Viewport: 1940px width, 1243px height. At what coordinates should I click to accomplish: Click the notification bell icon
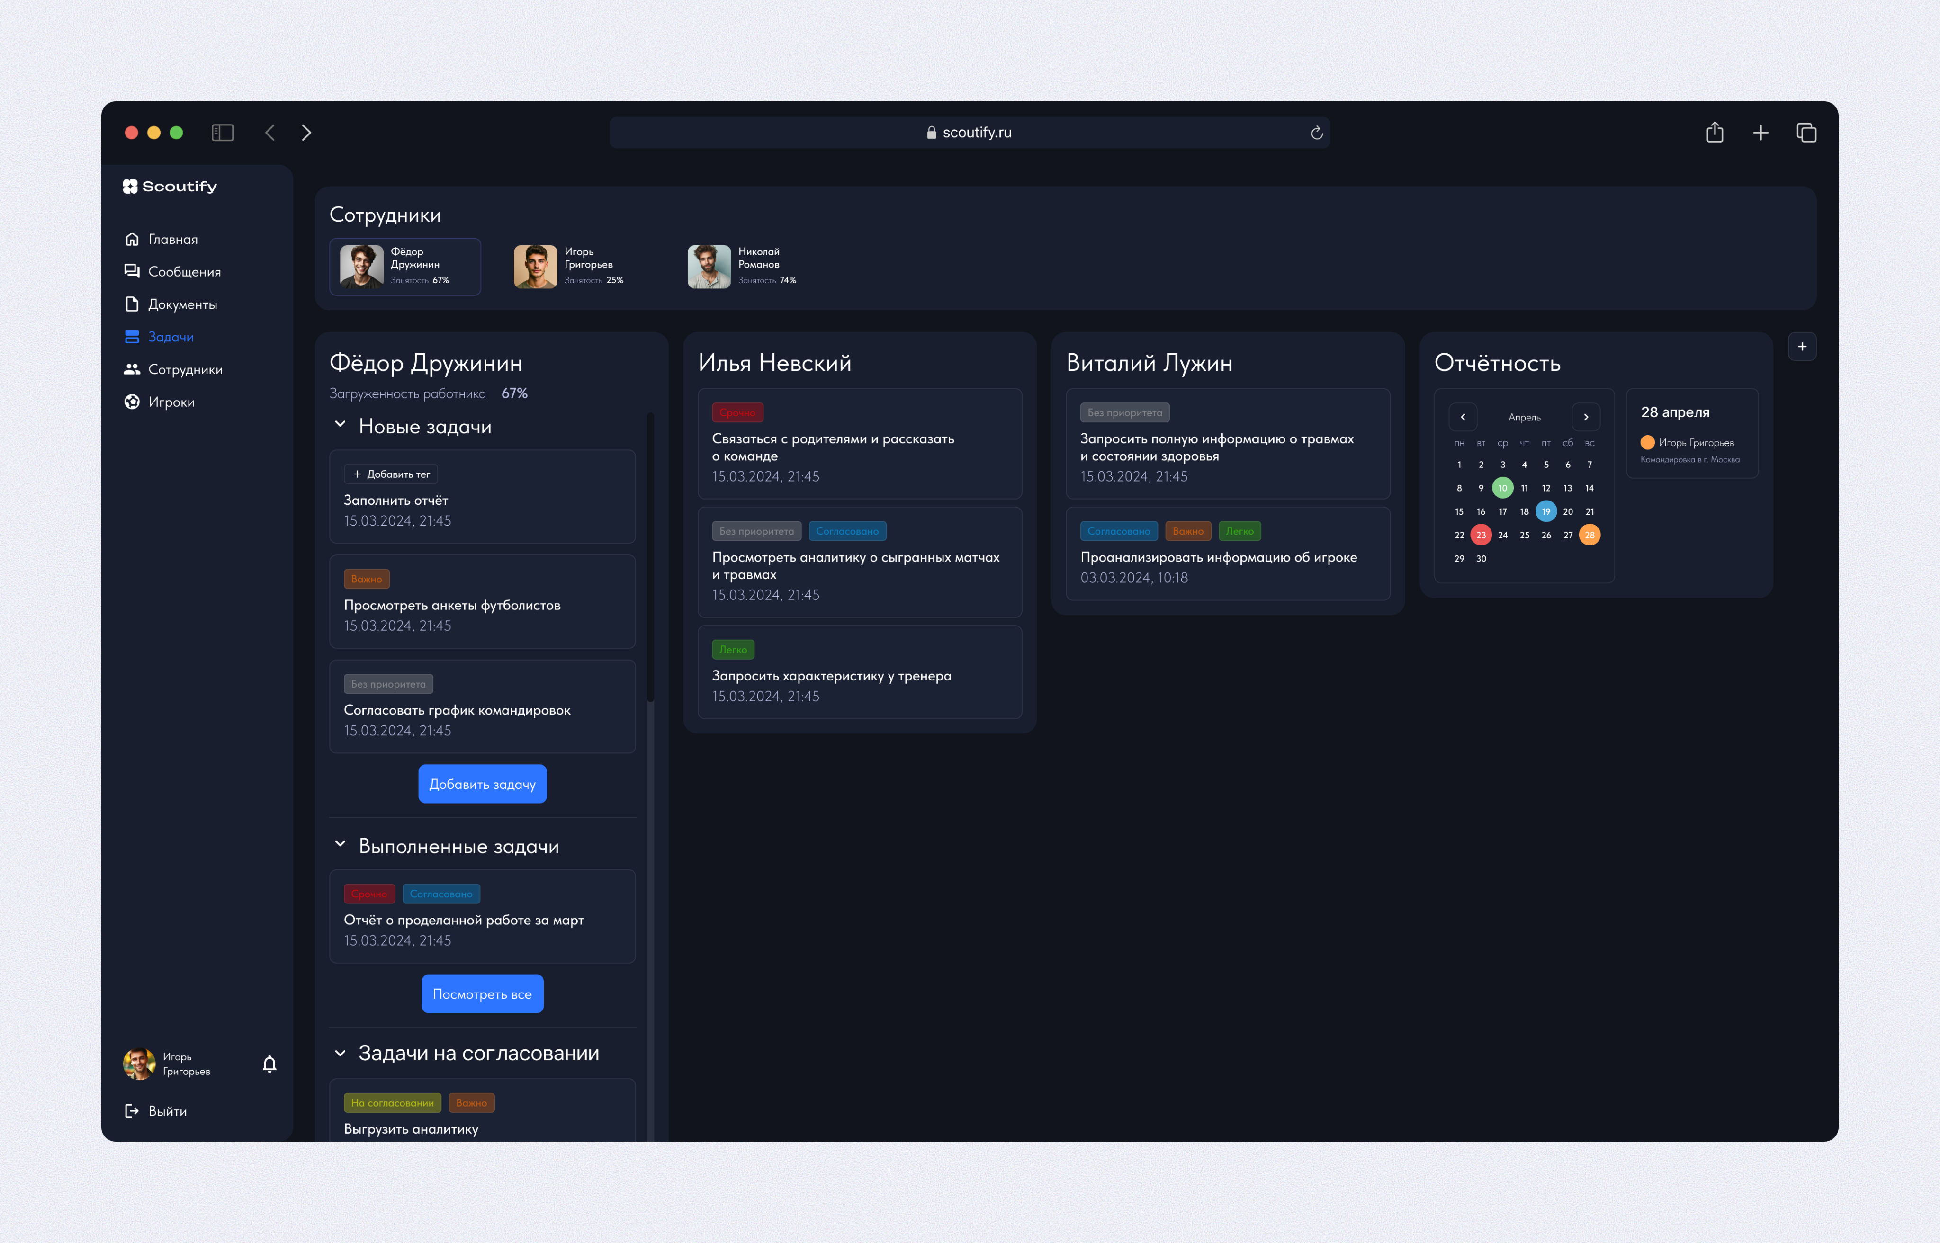269,1064
